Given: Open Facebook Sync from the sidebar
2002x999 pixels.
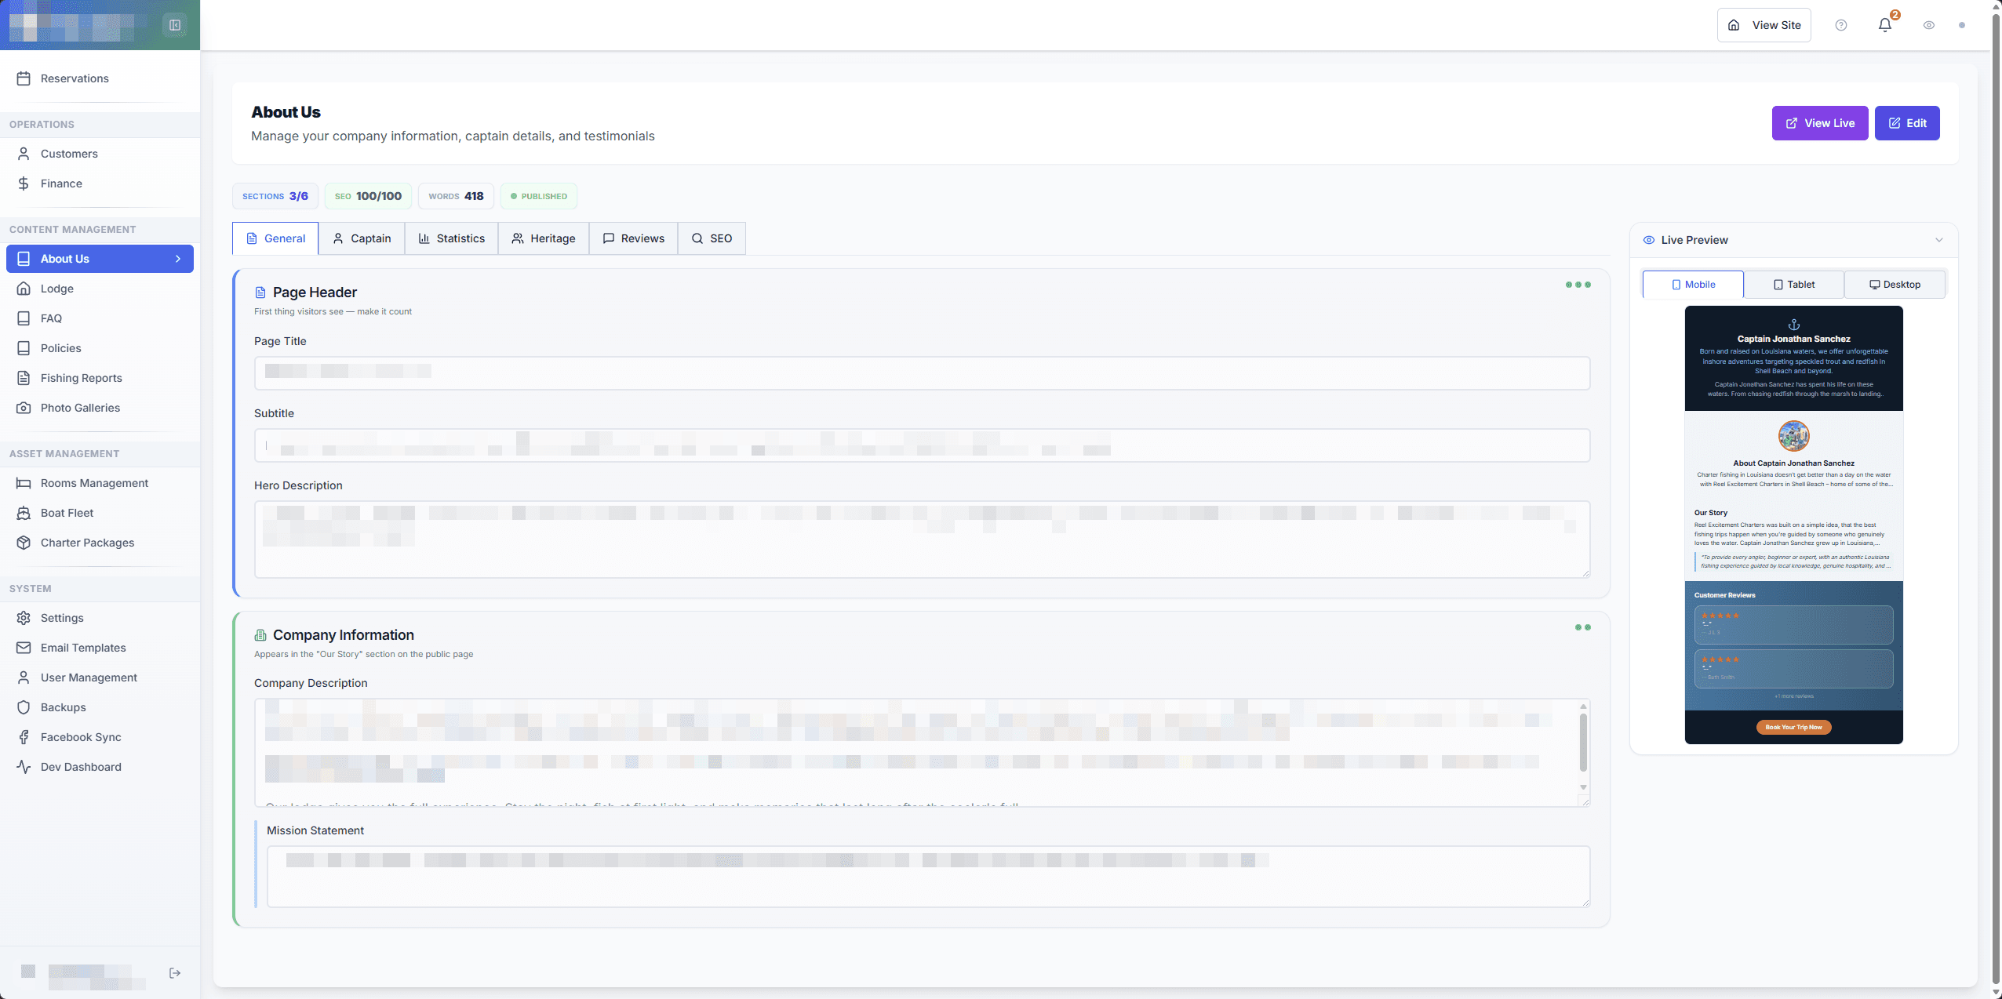Looking at the screenshot, I should pyautogui.click(x=81, y=736).
